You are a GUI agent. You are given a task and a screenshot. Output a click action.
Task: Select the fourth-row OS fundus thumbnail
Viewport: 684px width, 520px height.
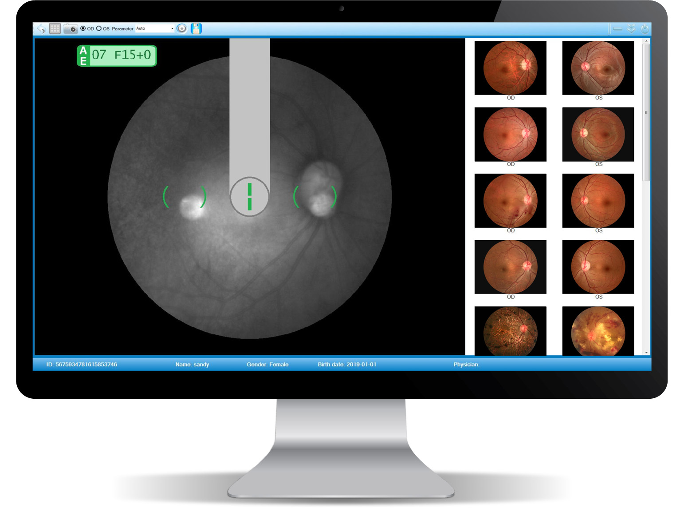point(598,267)
